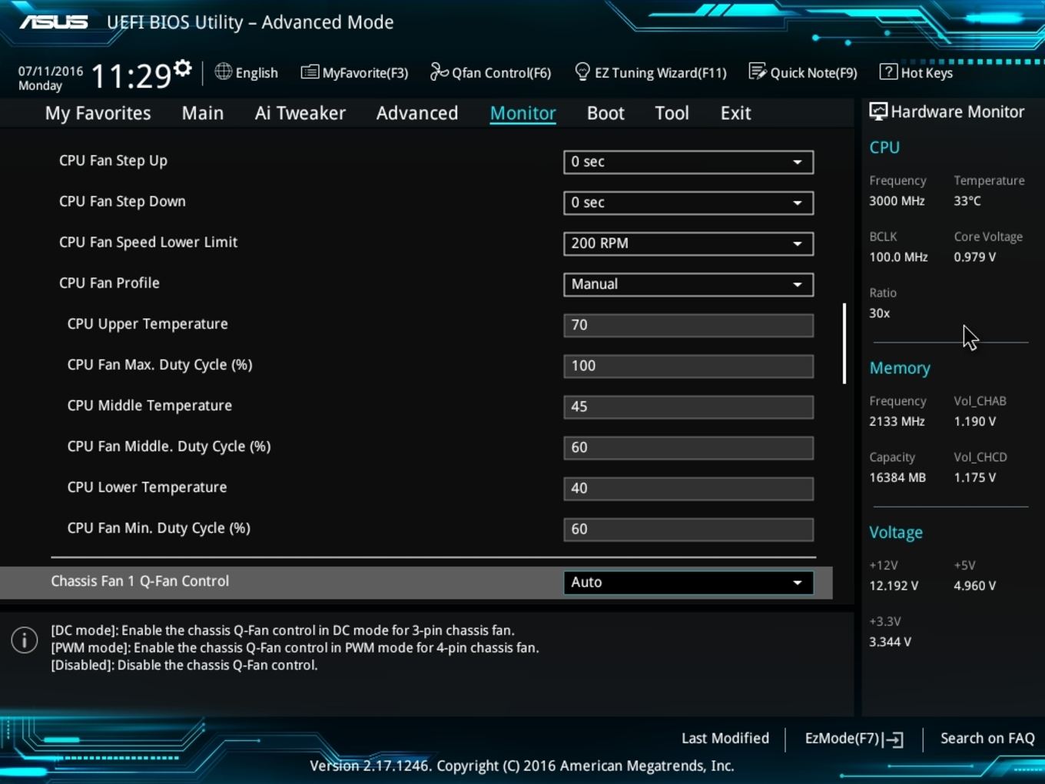The height and width of the screenshot is (784, 1045).
Task: Switch to the Main tab
Action: pyautogui.click(x=203, y=113)
